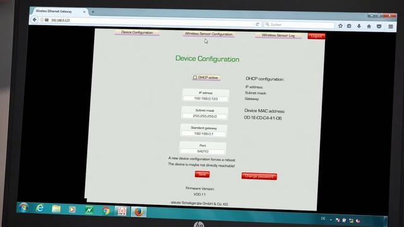Click the Device Configuration green heading
404x227 pixels.
coord(208,59)
